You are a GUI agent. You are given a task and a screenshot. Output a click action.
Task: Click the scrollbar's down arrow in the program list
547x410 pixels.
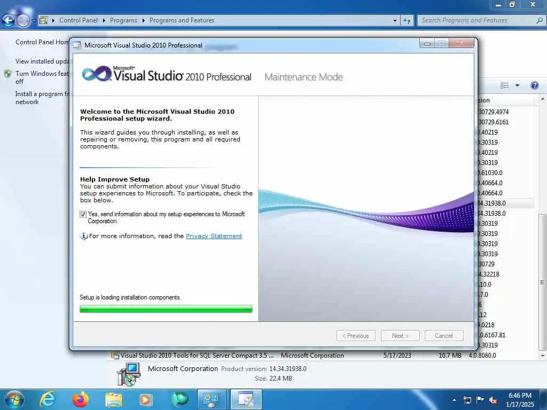(542, 356)
